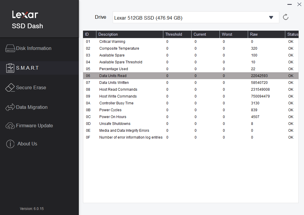Click the Status column header
This screenshot has width=304, height=215.
(292, 34)
